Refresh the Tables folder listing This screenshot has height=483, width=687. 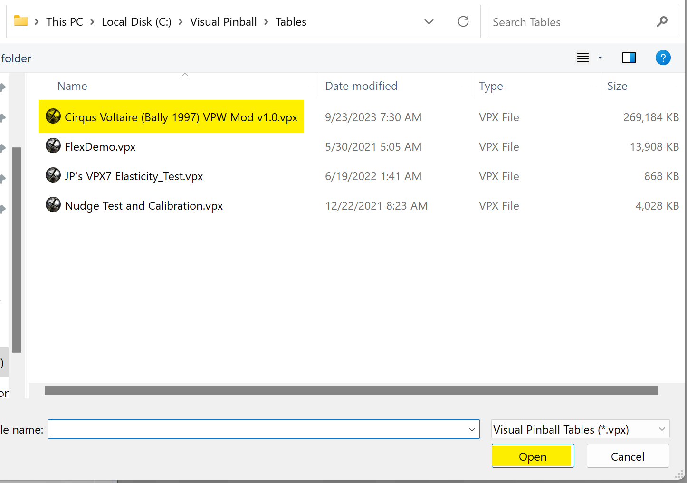click(x=463, y=21)
